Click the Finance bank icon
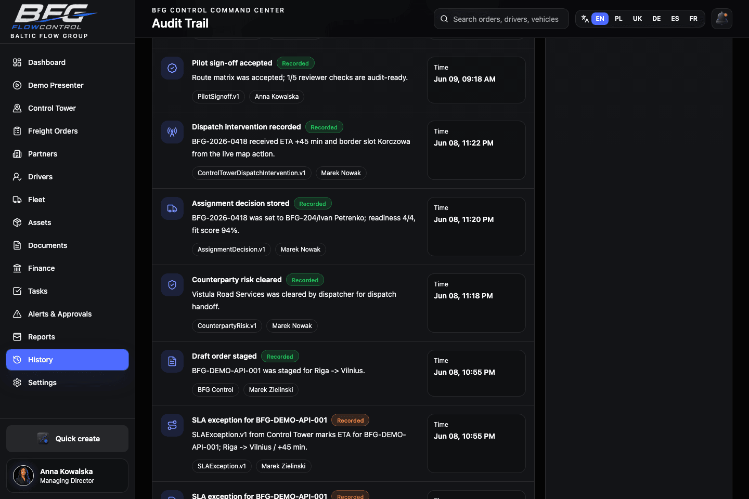The image size is (749, 499). (x=17, y=268)
